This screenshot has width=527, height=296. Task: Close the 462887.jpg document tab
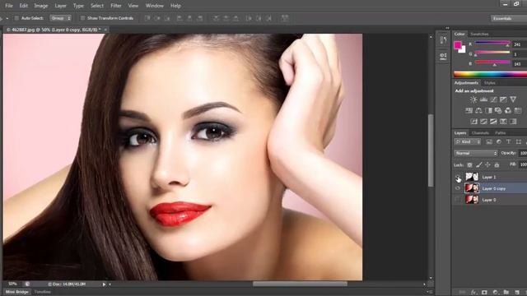pos(105,30)
